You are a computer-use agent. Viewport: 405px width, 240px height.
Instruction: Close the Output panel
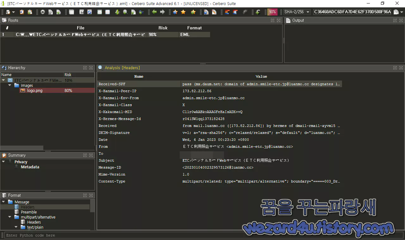point(401,20)
